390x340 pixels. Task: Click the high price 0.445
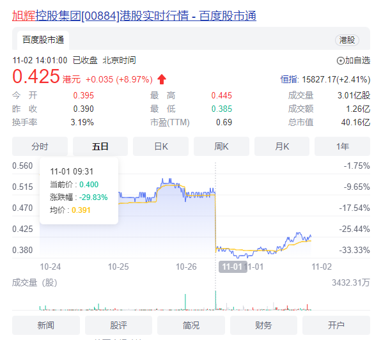pos(222,95)
